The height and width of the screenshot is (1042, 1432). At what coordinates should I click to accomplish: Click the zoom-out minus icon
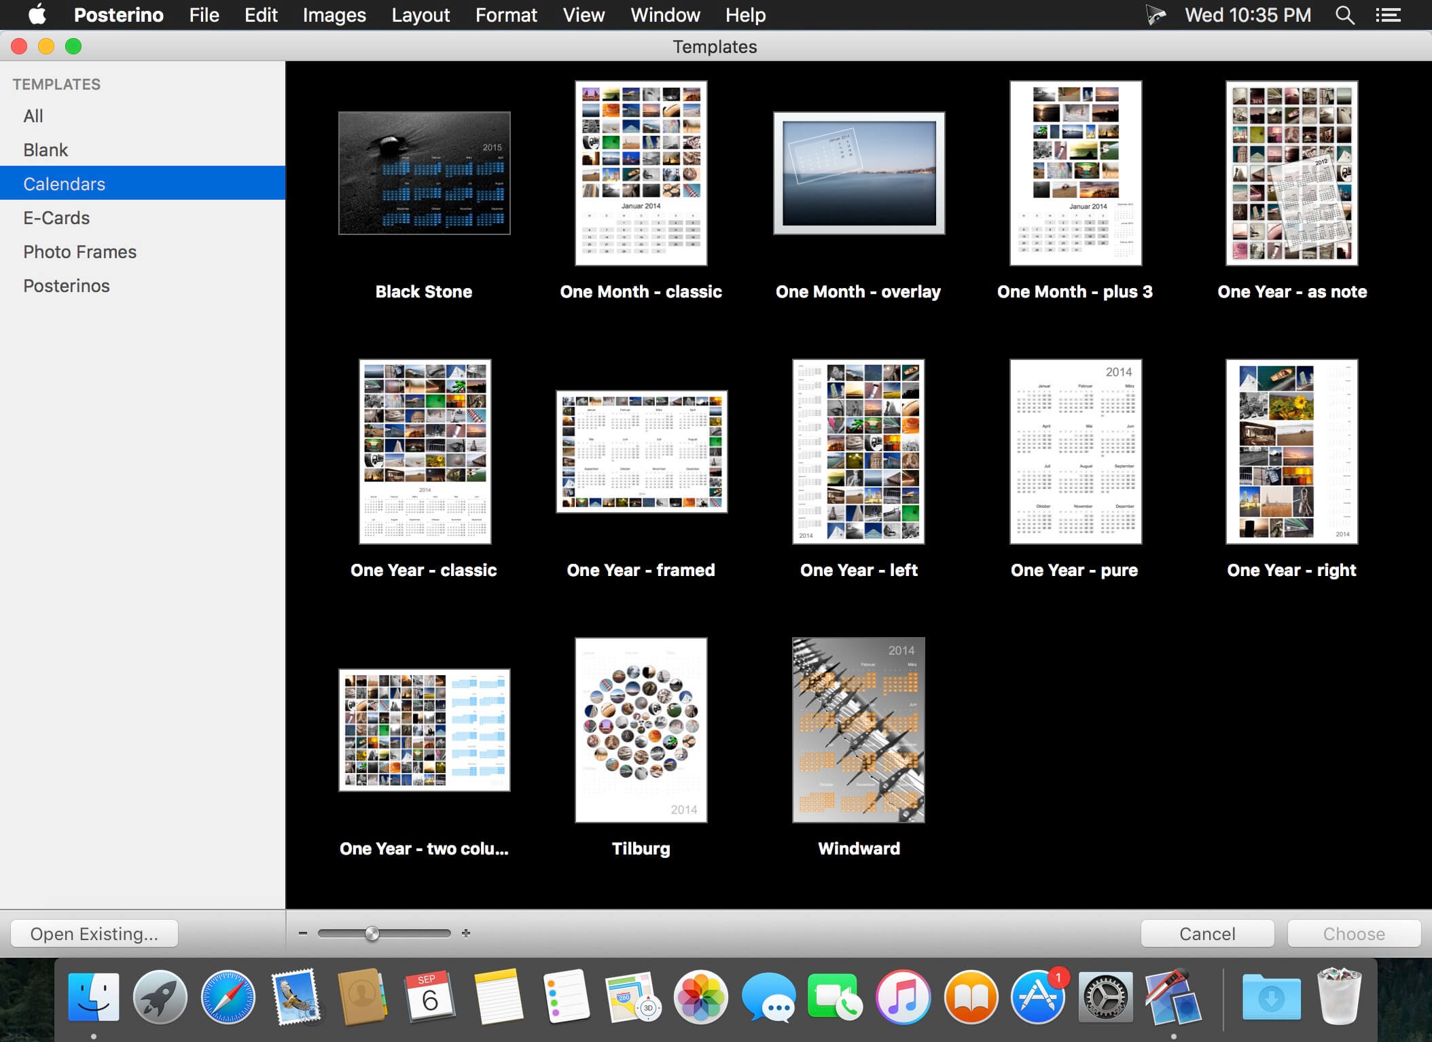pos(303,933)
